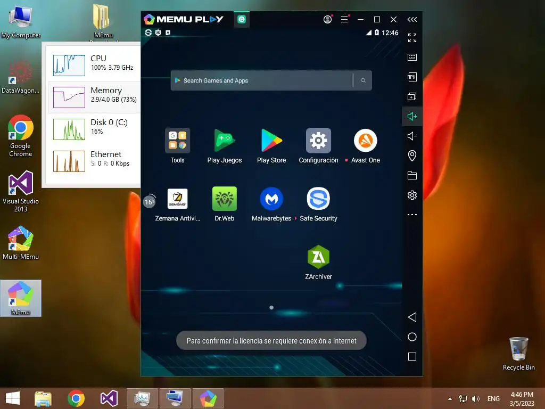Click the Skype-like S status bar icon
The width and height of the screenshot is (545, 409).
148,32
